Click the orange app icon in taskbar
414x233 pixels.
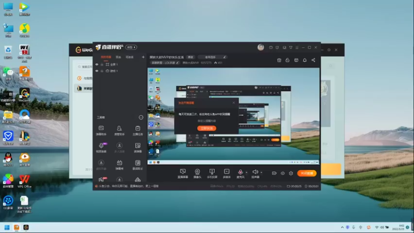17,227
